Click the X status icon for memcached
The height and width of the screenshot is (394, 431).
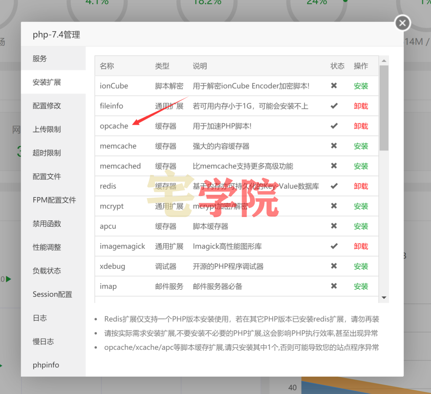334,166
